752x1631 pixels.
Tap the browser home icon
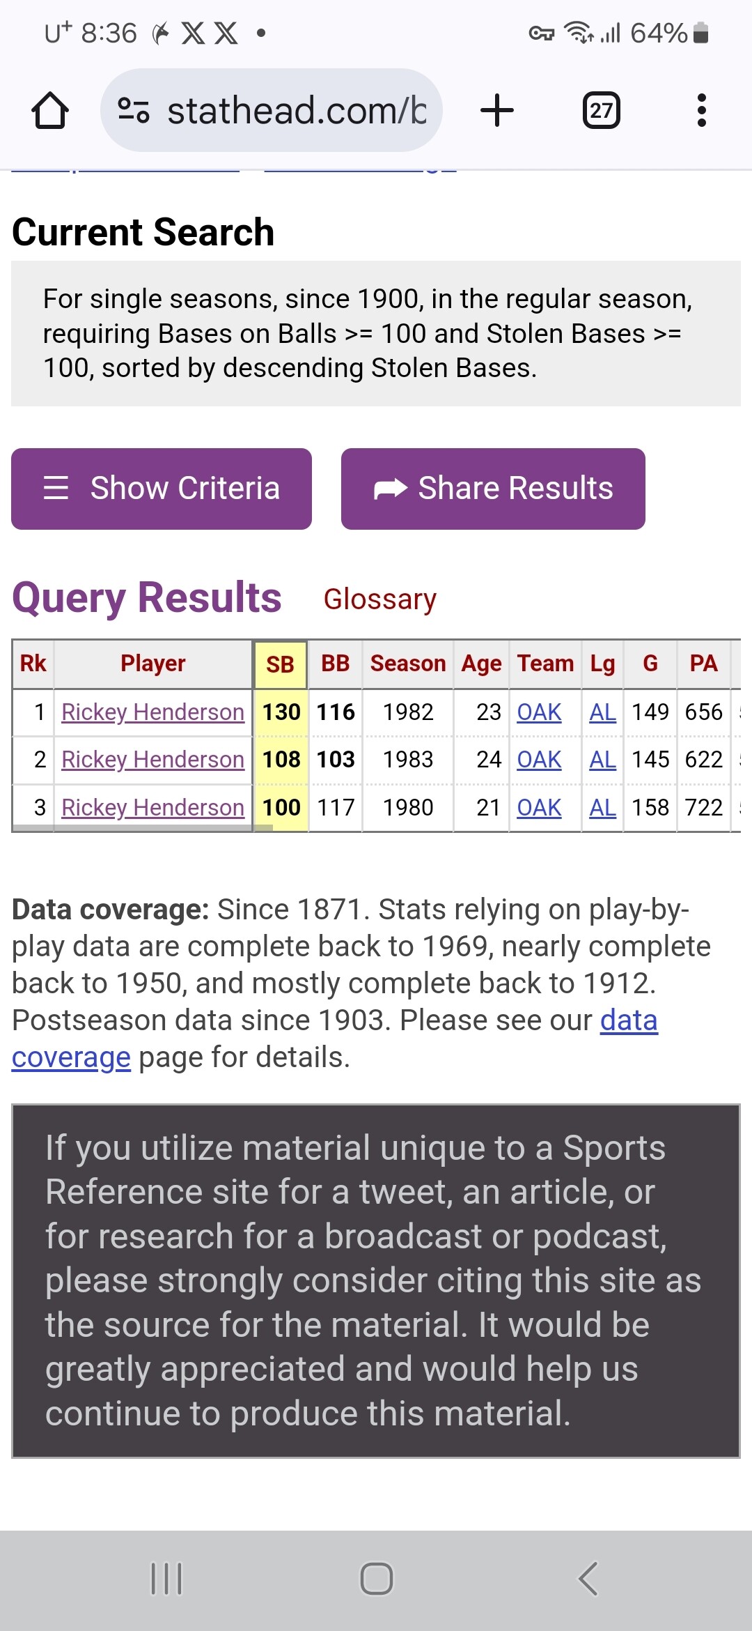pos(50,111)
